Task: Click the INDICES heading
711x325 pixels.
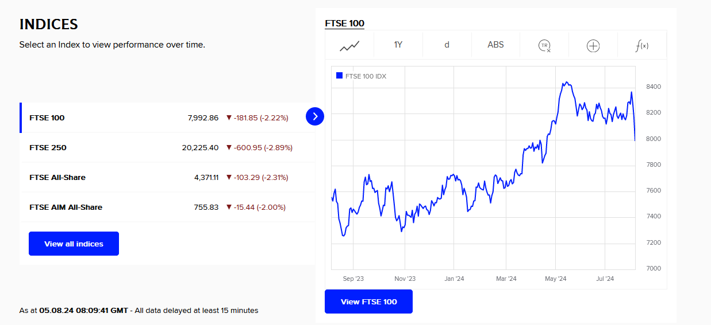Action: tap(49, 24)
